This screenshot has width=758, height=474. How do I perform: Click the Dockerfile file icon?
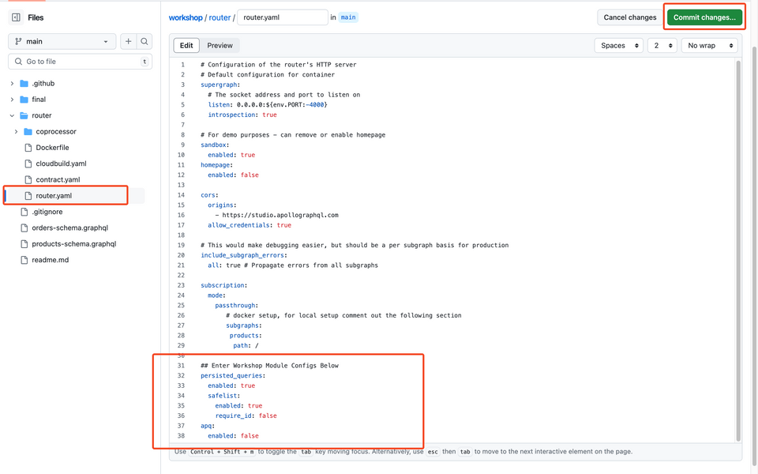pyautogui.click(x=28, y=148)
